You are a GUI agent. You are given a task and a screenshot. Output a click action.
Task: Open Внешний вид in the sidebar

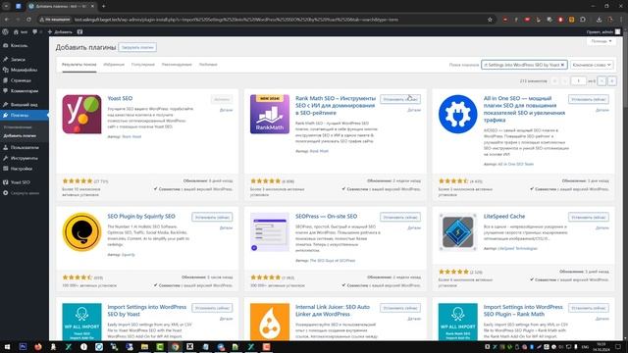24,105
